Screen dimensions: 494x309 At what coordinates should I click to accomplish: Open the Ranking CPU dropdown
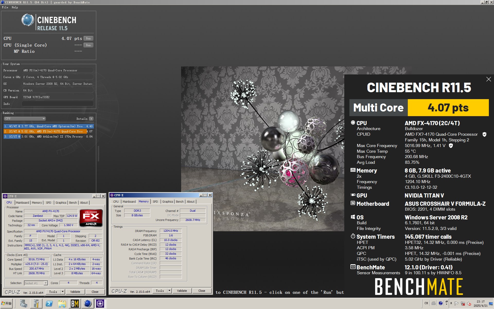(25, 119)
